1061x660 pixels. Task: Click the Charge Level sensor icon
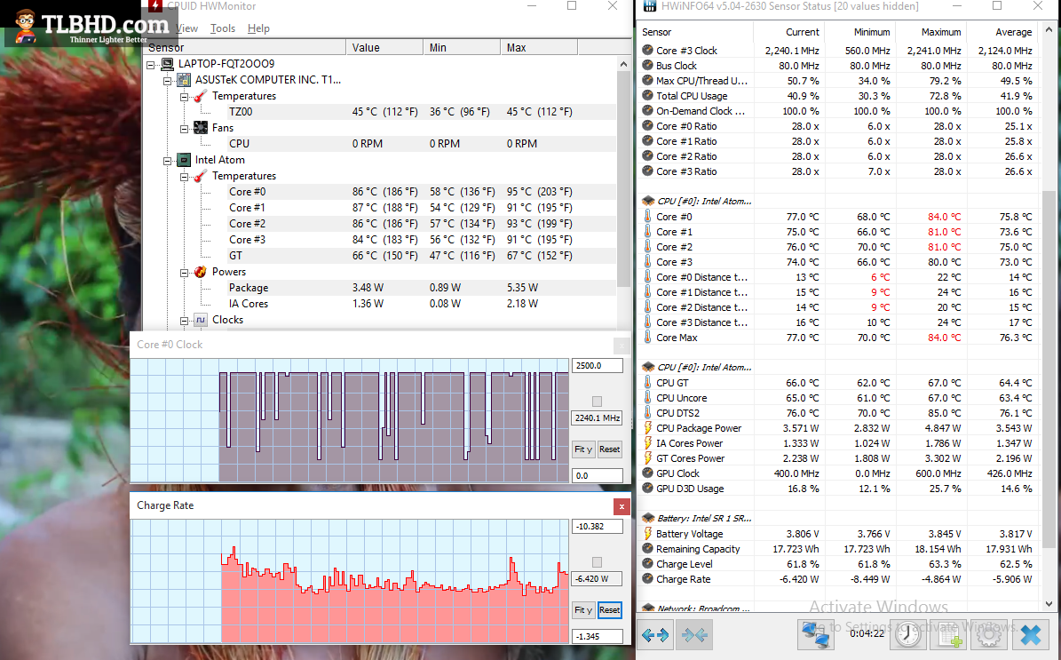point(647,564)
